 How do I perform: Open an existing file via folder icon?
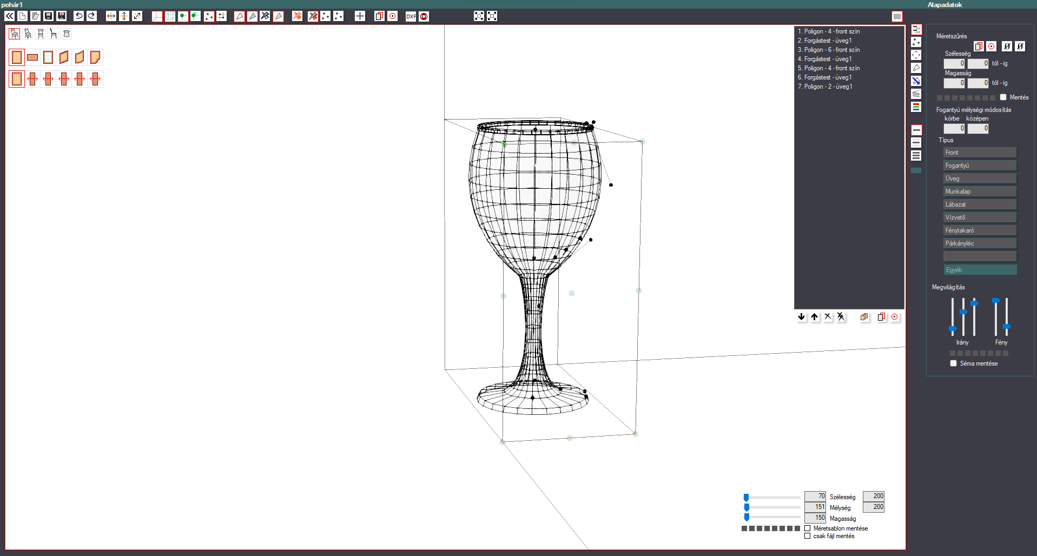pyautogui.click(x=36, y=16)
